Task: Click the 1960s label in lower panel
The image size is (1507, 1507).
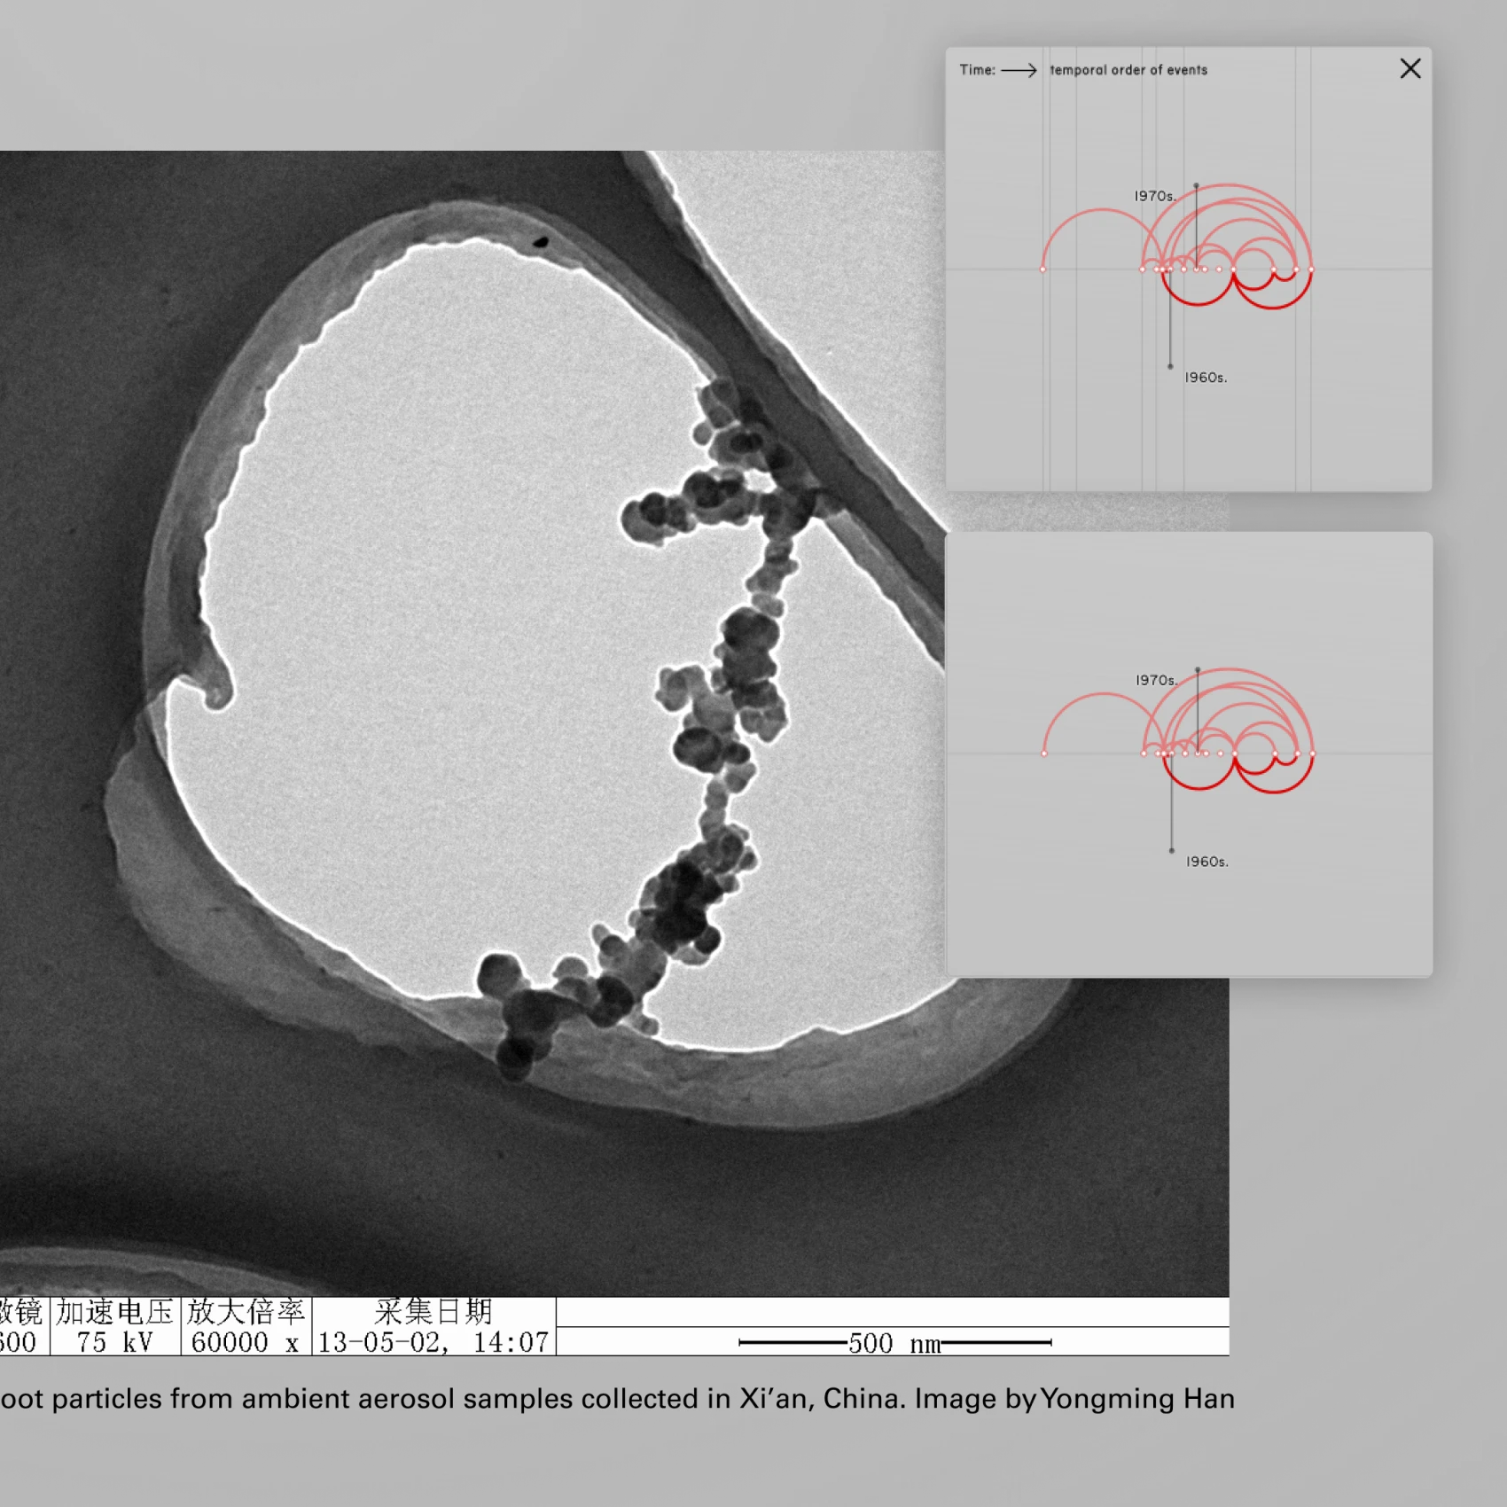Action: [x=1207, y=862]
